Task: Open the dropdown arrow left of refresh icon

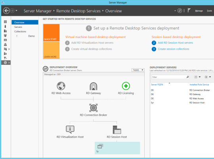Action: pyautogui.click(x=175, y=11)
